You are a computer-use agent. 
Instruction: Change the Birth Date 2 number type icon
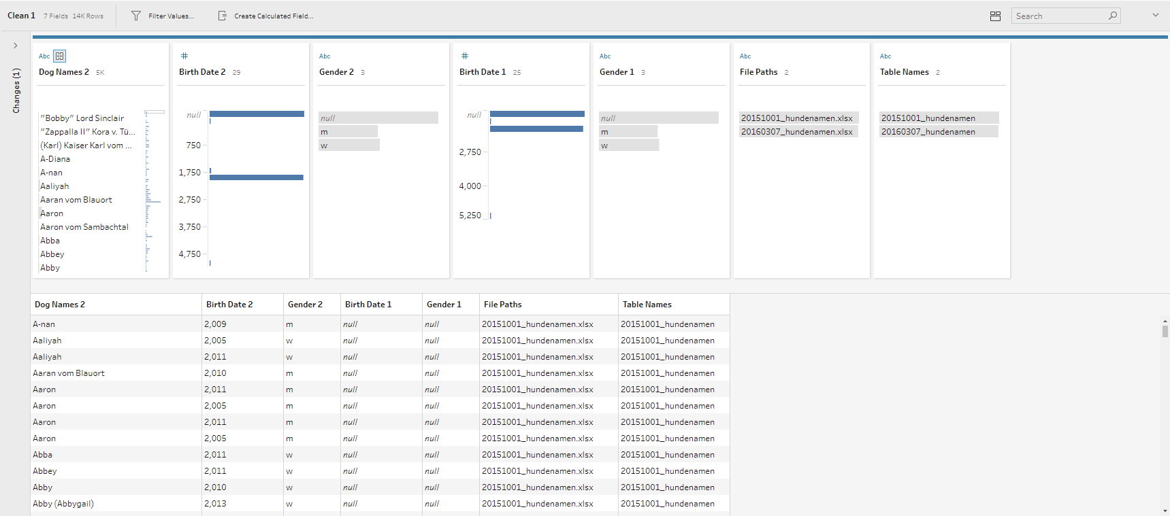pos(184,56)
